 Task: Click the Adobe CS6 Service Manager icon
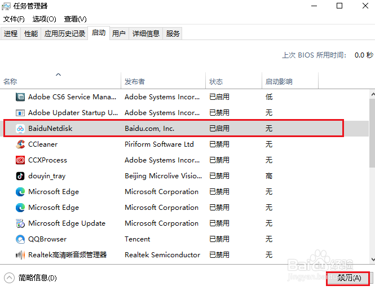pyautogui.click(x=20, y=97)
